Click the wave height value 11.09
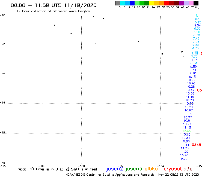The height and width of the screenshot is (177, 202). point(188,114)
